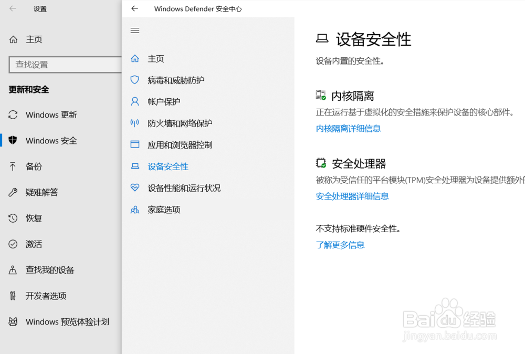The height and width of the screenshot is (354, 525).
Task: Click the 不支持标准硬件安全性 text
Action: [x=358, y=229]
